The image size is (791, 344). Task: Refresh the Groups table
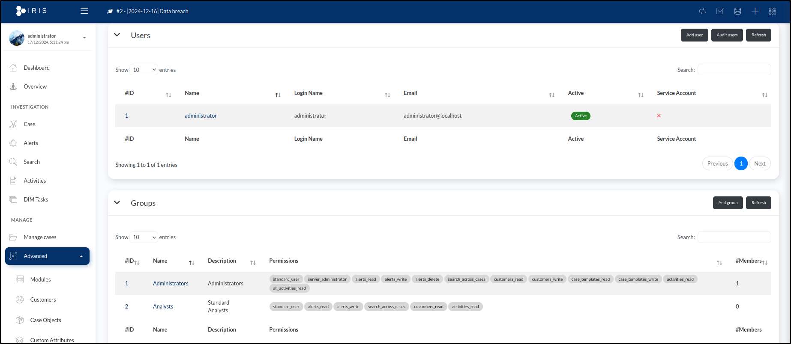(x=758, y=203)
